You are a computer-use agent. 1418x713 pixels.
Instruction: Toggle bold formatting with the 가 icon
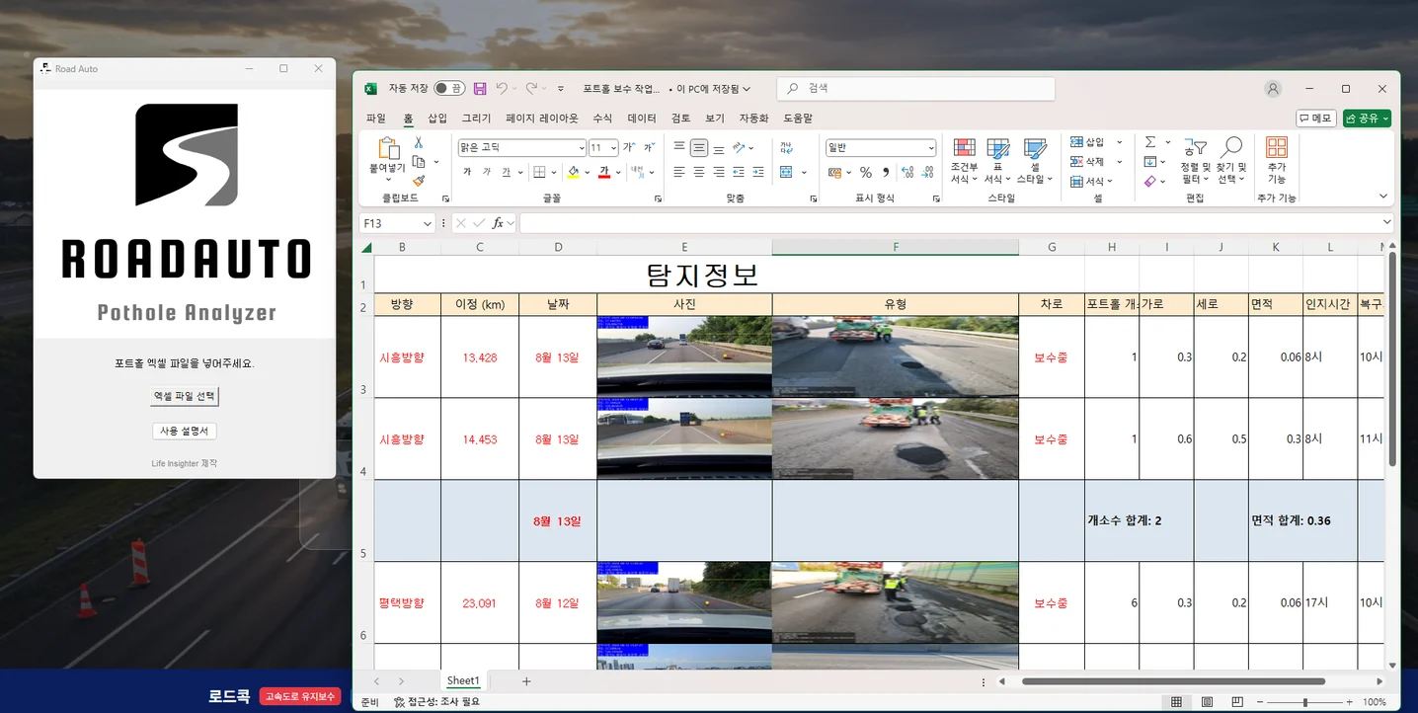466,172
